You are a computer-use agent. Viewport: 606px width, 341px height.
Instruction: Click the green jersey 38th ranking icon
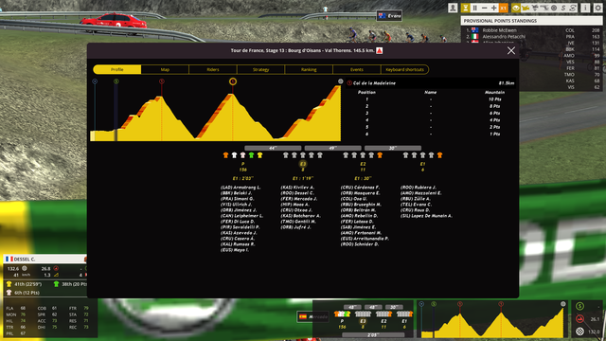pyautogui.click(x=57, y=284)
